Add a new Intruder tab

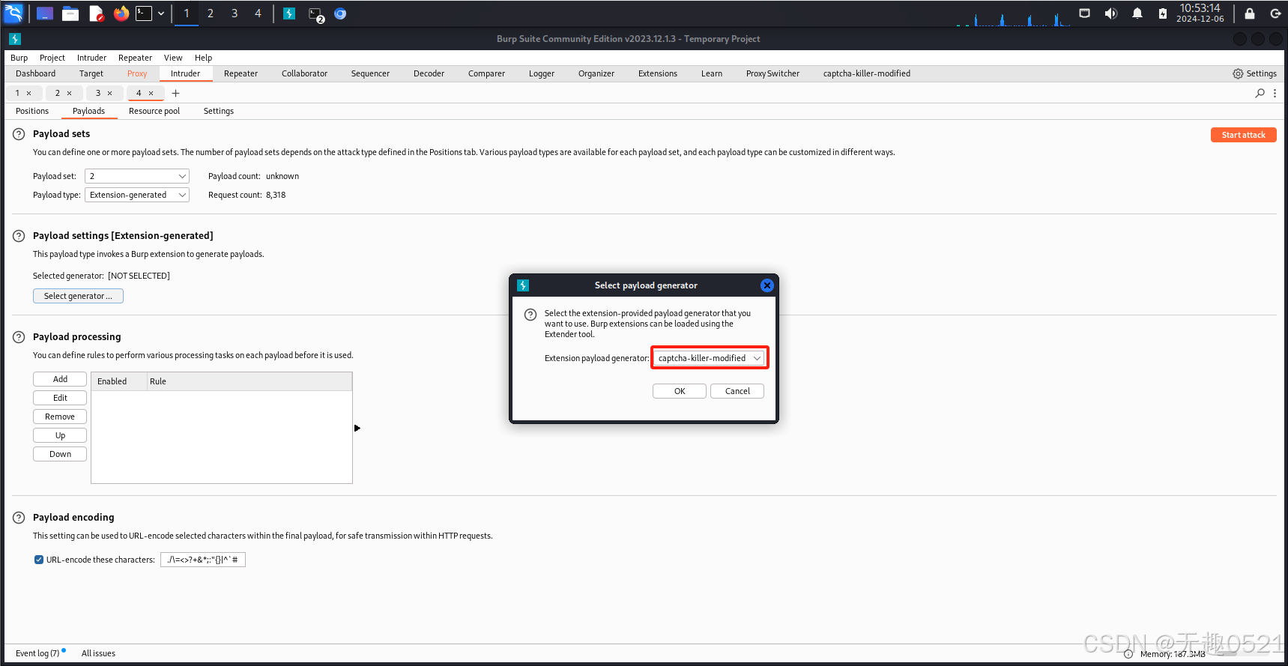[176, 94]
